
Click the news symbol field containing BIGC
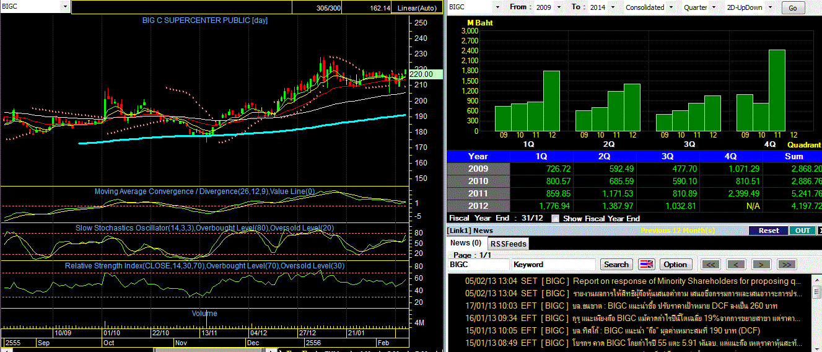pos(479,264)
